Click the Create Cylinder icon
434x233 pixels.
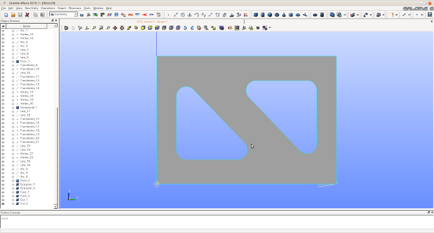pos(262,15)
